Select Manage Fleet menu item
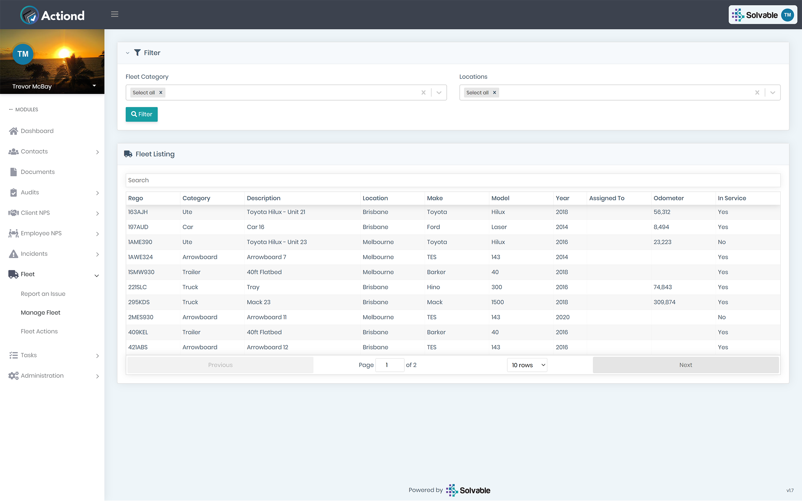The image size is (802, 501). [x=40, y=312]
